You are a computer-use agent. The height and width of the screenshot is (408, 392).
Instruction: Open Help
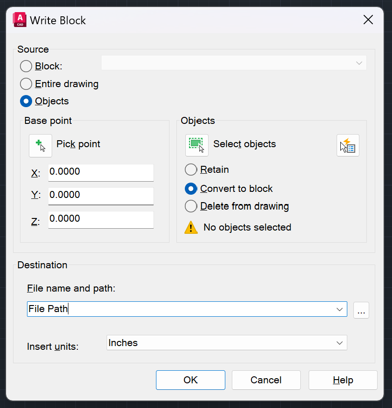click(x=343, y=380)
